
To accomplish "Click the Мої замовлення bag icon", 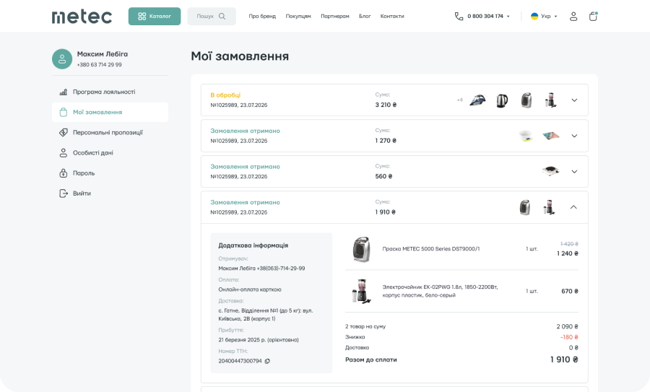I will tap(63, 112).
